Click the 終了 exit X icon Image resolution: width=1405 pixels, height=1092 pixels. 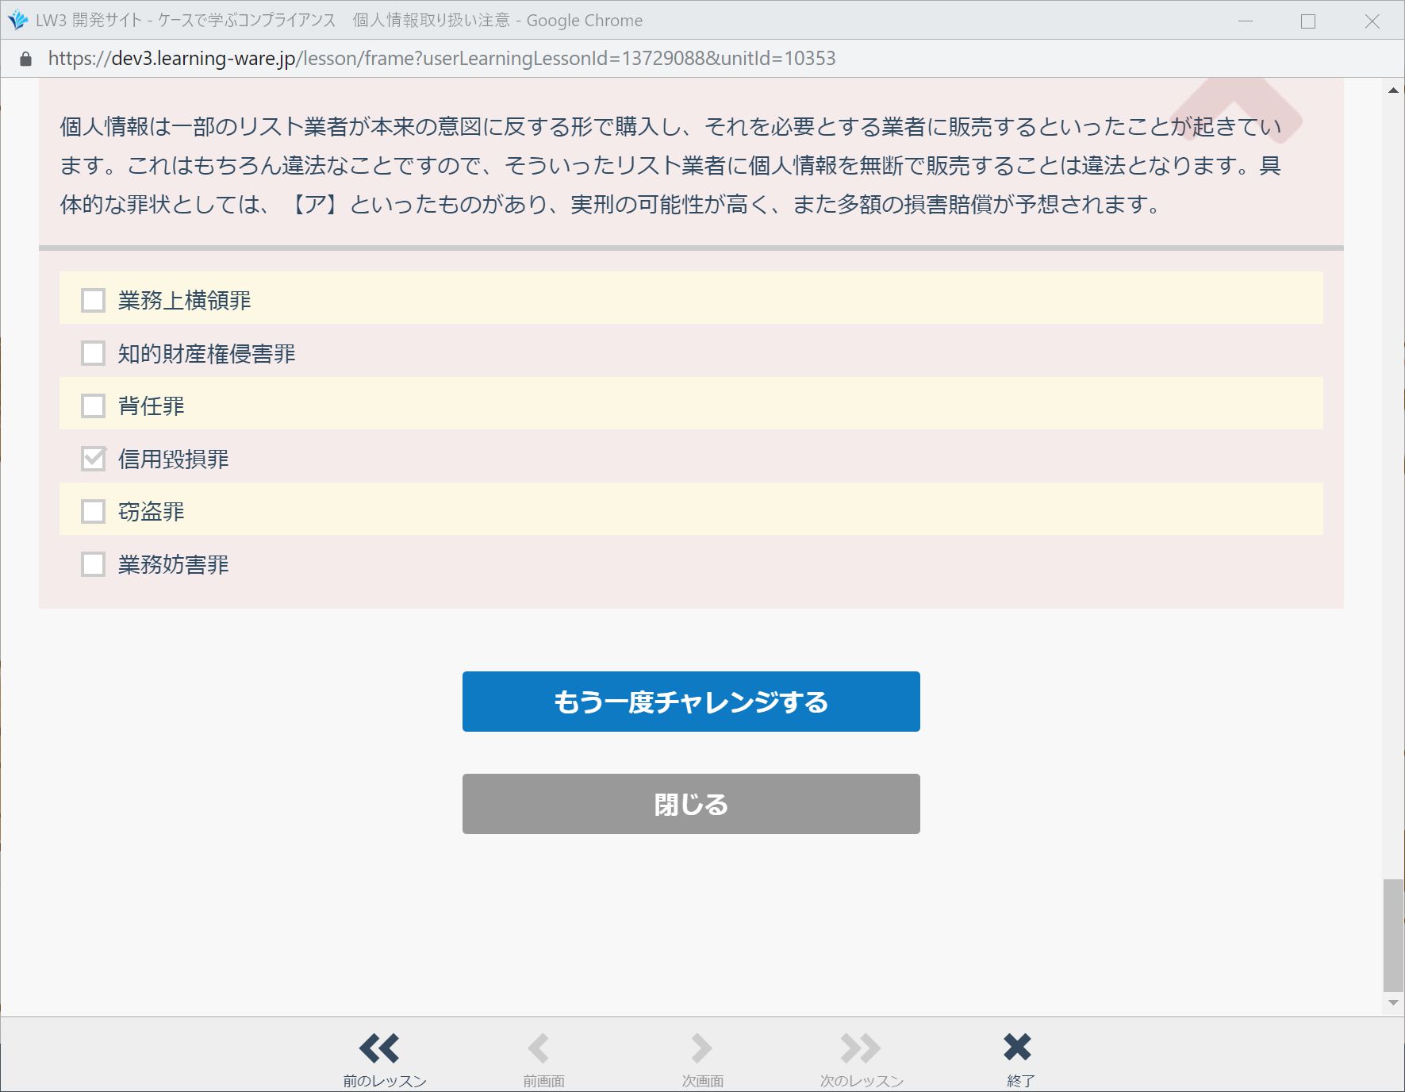click(x=1017, y=1047)
